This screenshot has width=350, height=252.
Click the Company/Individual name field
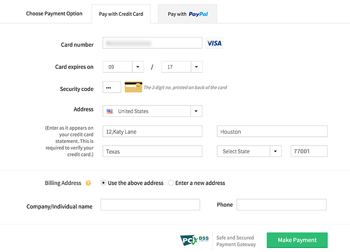(150, 205)
